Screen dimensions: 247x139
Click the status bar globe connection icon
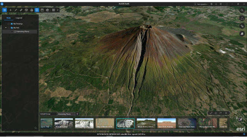[x=244, y=134]
